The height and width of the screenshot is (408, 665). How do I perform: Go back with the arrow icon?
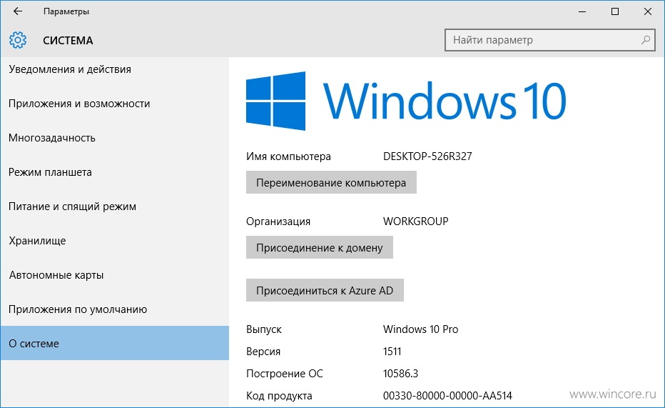click(18, 11)
